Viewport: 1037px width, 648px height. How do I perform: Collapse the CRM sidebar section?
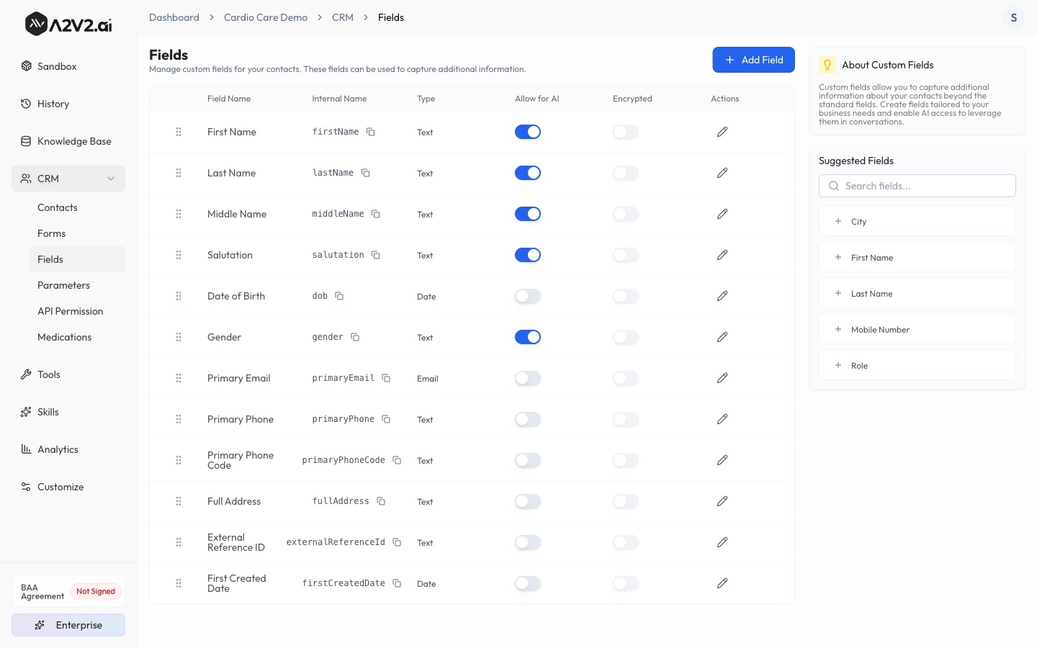111,179
